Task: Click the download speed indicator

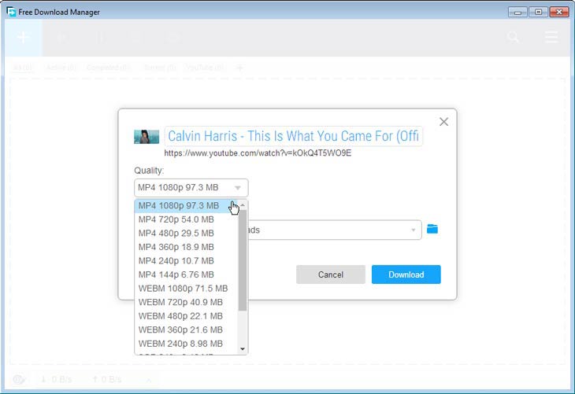Action: (56, 379)
